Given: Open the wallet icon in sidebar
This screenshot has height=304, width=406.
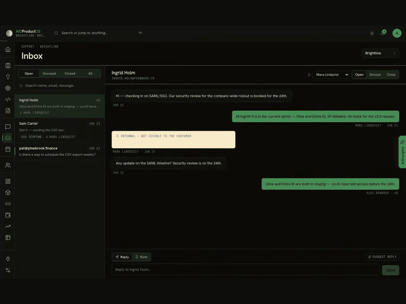Looking at the screenshot, I should pyautogui.click(x=8, y=215).
